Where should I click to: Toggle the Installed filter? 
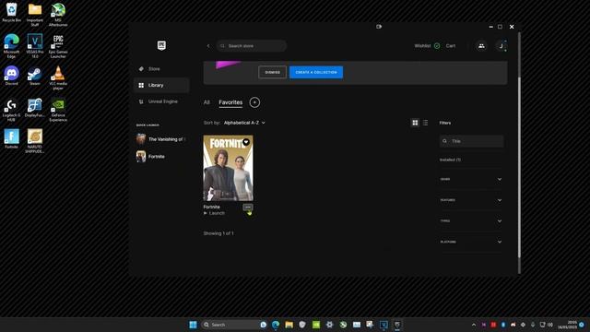tap(450, 160)
